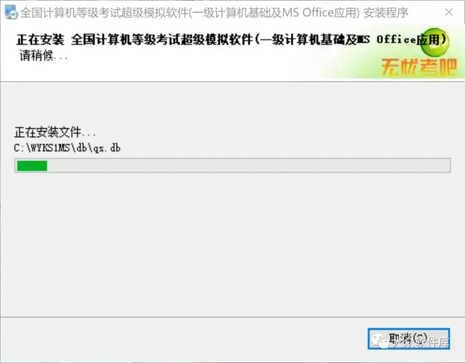This screenshot has width=465, height=363.
Task: Click the 请稍候... status text
Action: (44, 56)
